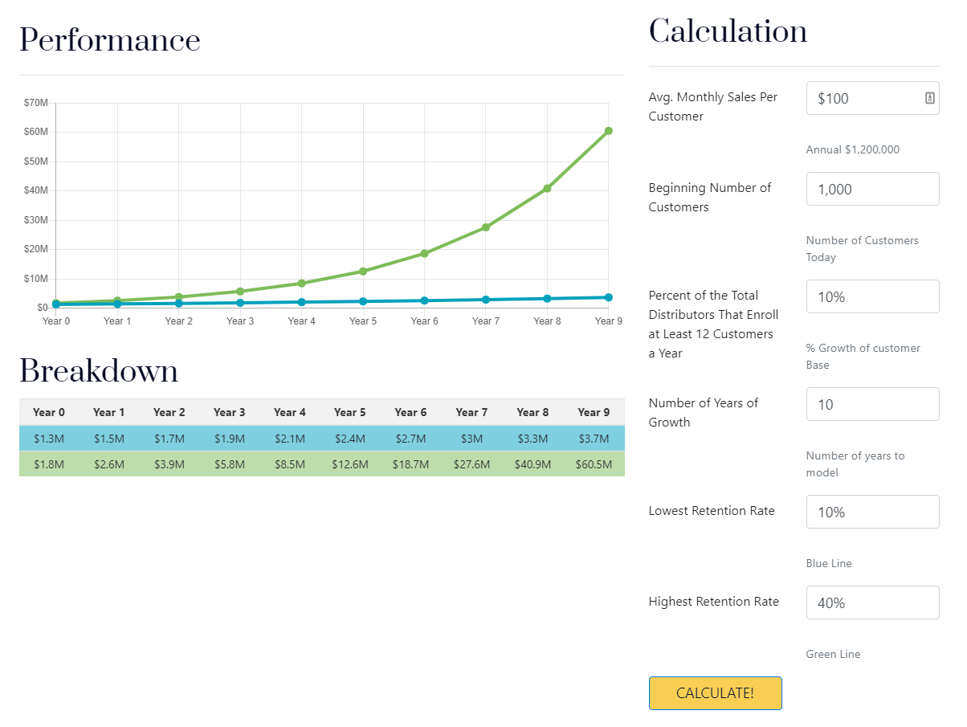
Task: Click the green Year 6 chart point
Action: tap(424, 254)
